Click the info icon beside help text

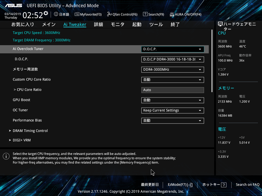point(6,156)
